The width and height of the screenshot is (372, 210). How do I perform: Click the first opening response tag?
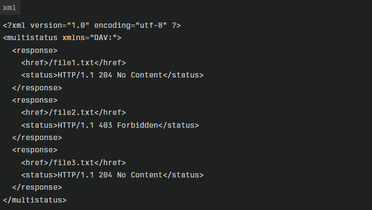(35, 51)
